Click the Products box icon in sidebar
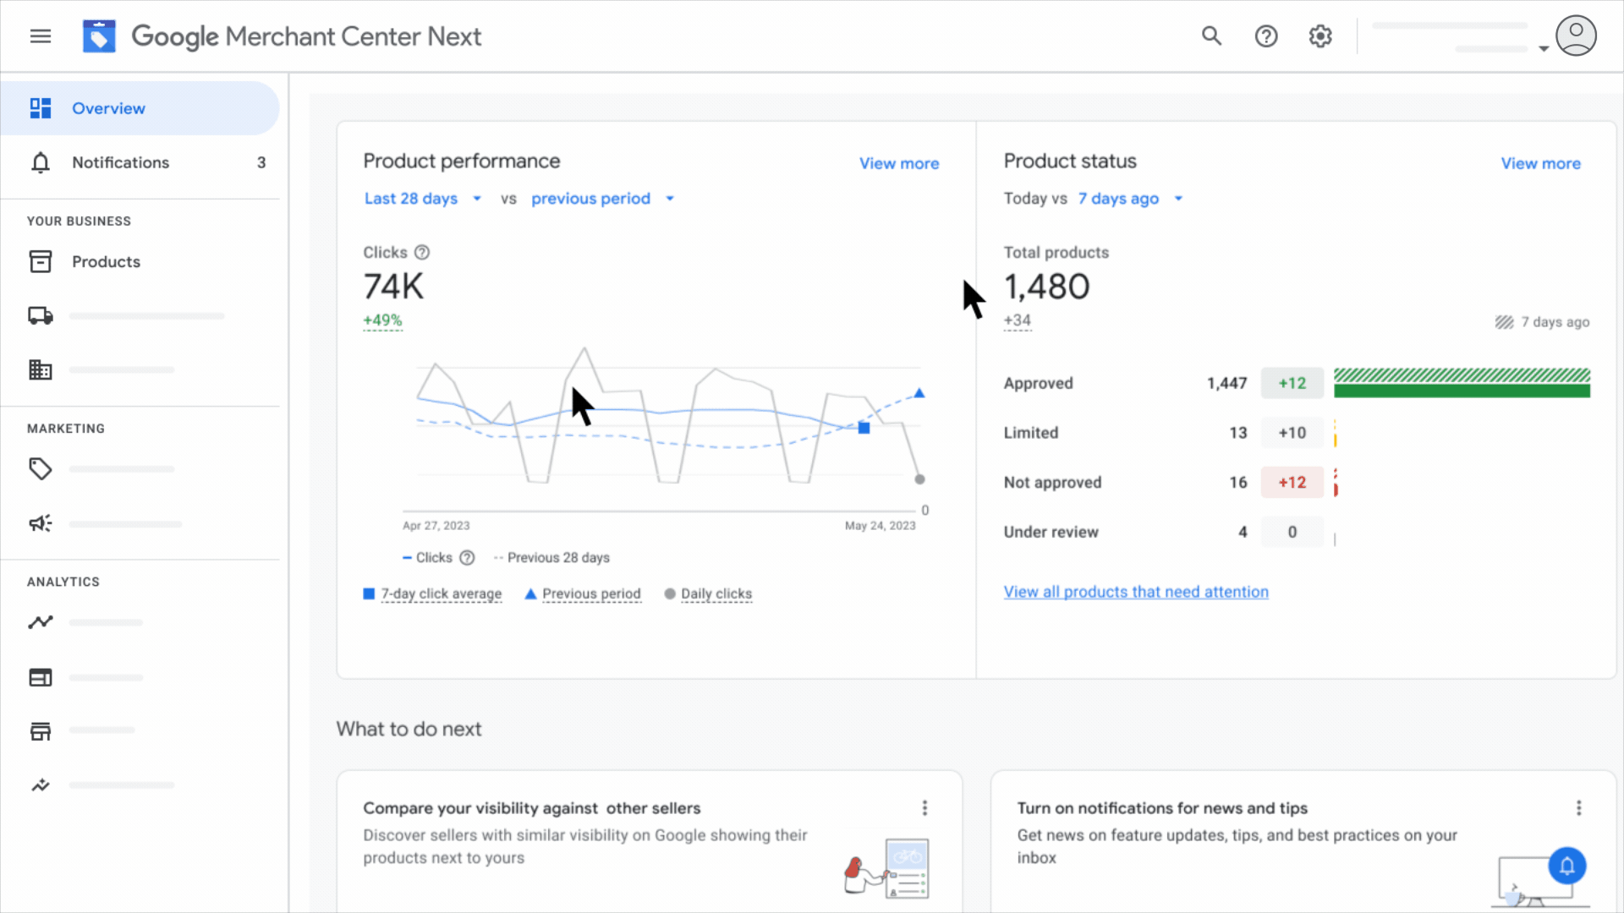This screenshot has height=913, width=1624. (x=41, y=261)
